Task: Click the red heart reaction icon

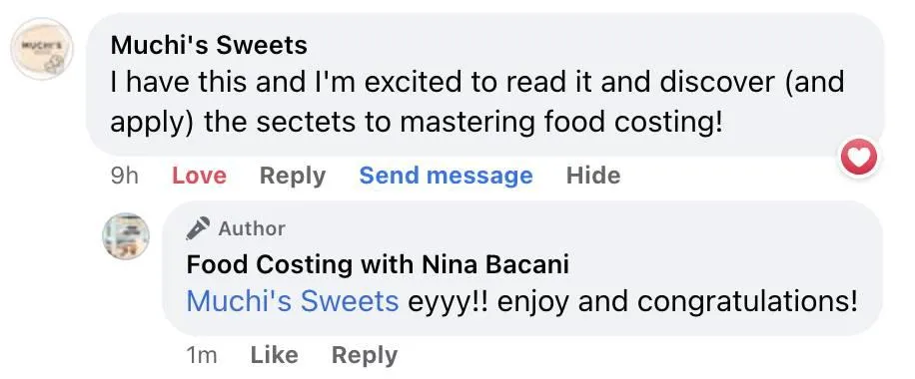Action: (x=858, y=157)
